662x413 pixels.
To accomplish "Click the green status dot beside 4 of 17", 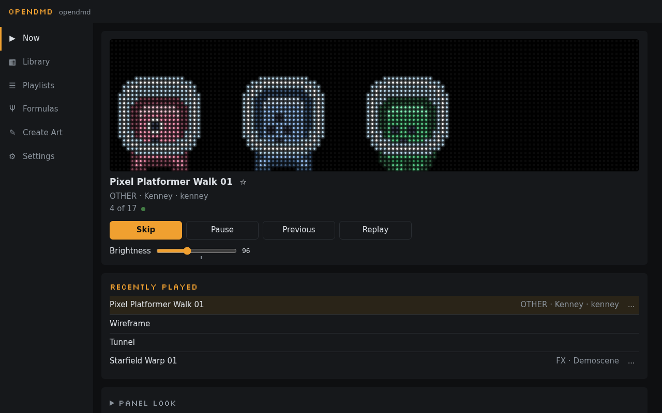I will pyautogui.click(x=143, y=209).
